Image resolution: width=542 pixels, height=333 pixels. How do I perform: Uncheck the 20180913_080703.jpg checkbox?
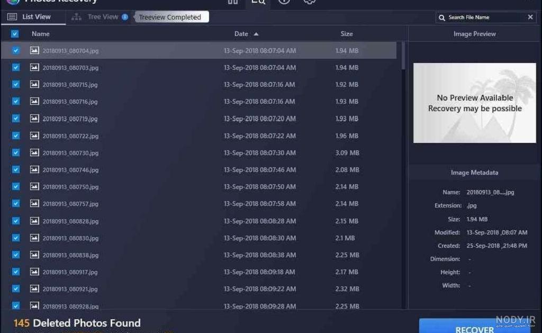(16, 67)
